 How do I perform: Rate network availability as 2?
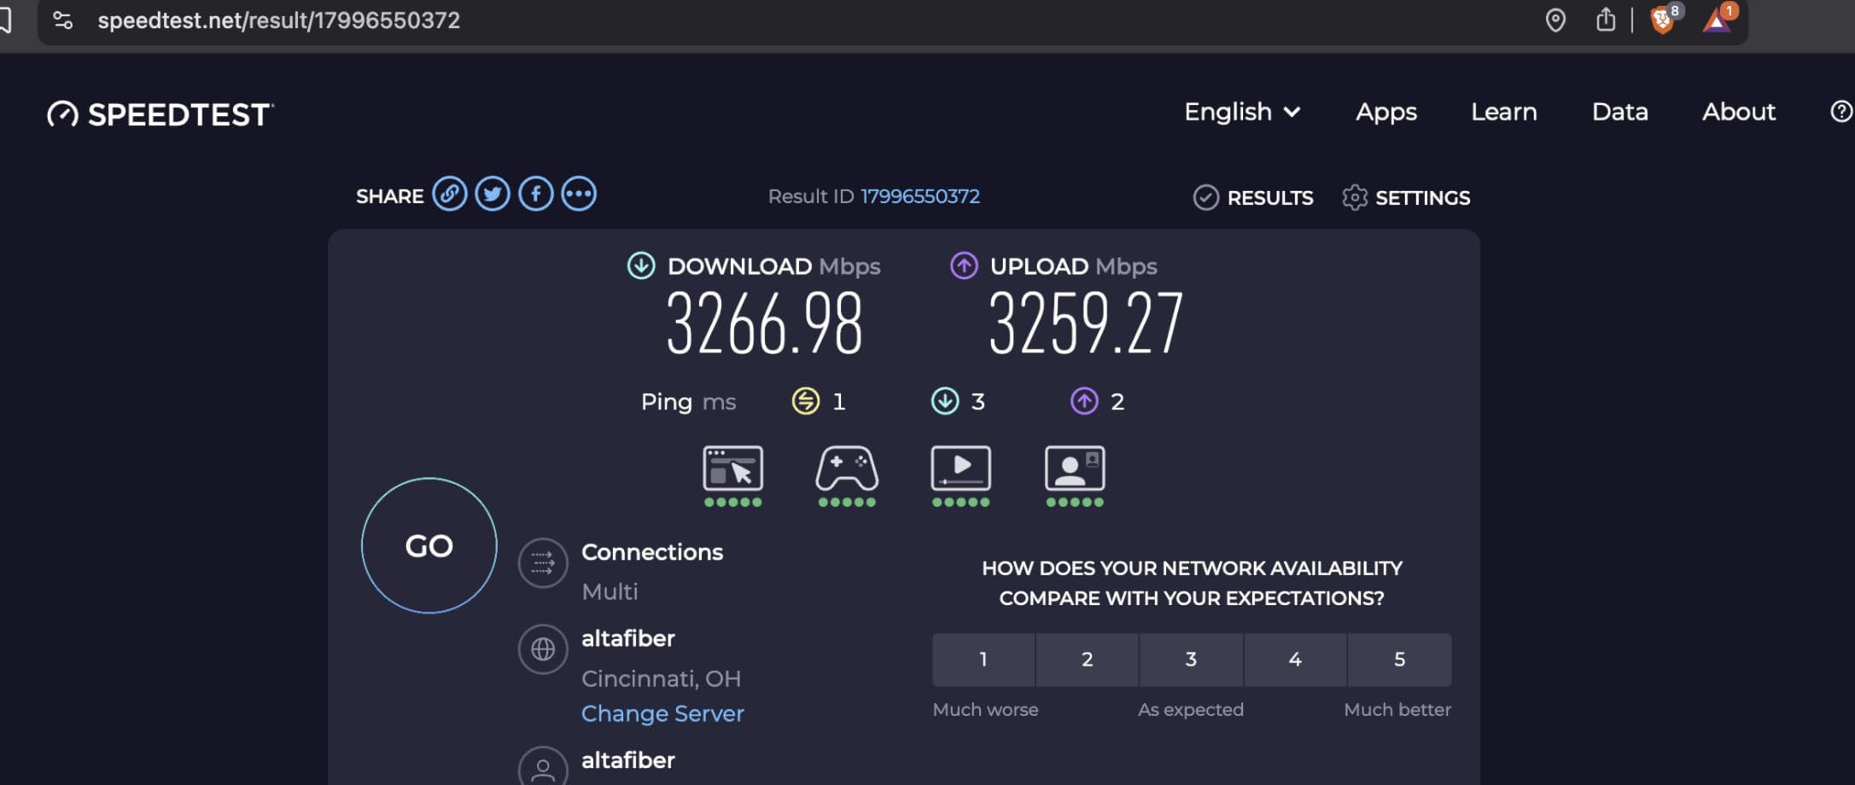[x=1088, y=660]
